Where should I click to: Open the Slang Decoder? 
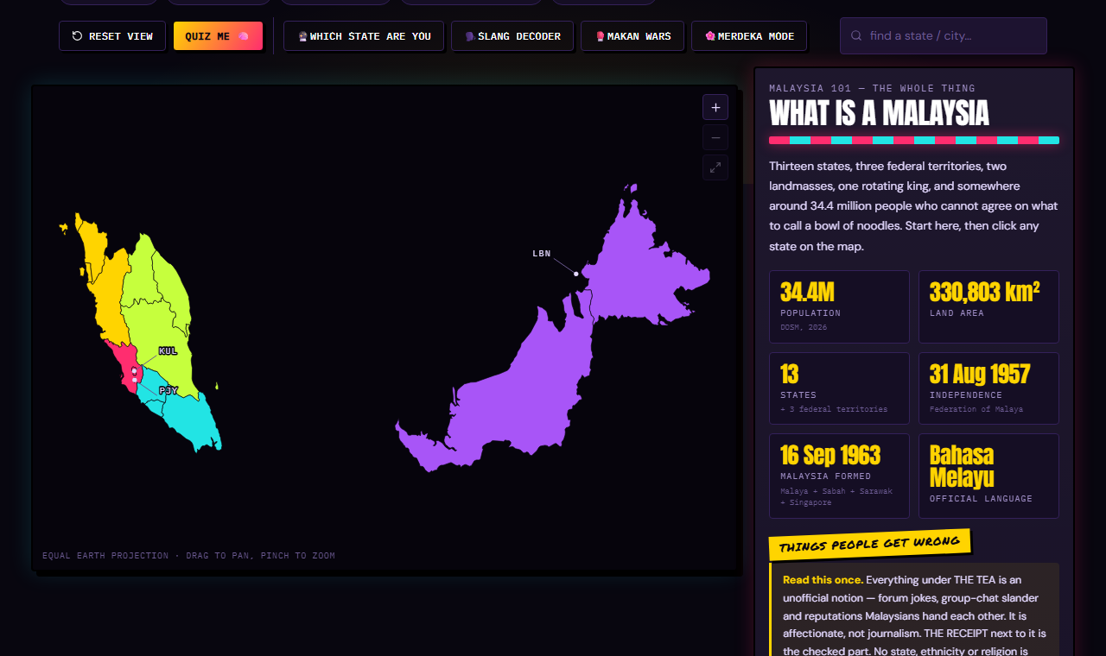tap(512, 36)
